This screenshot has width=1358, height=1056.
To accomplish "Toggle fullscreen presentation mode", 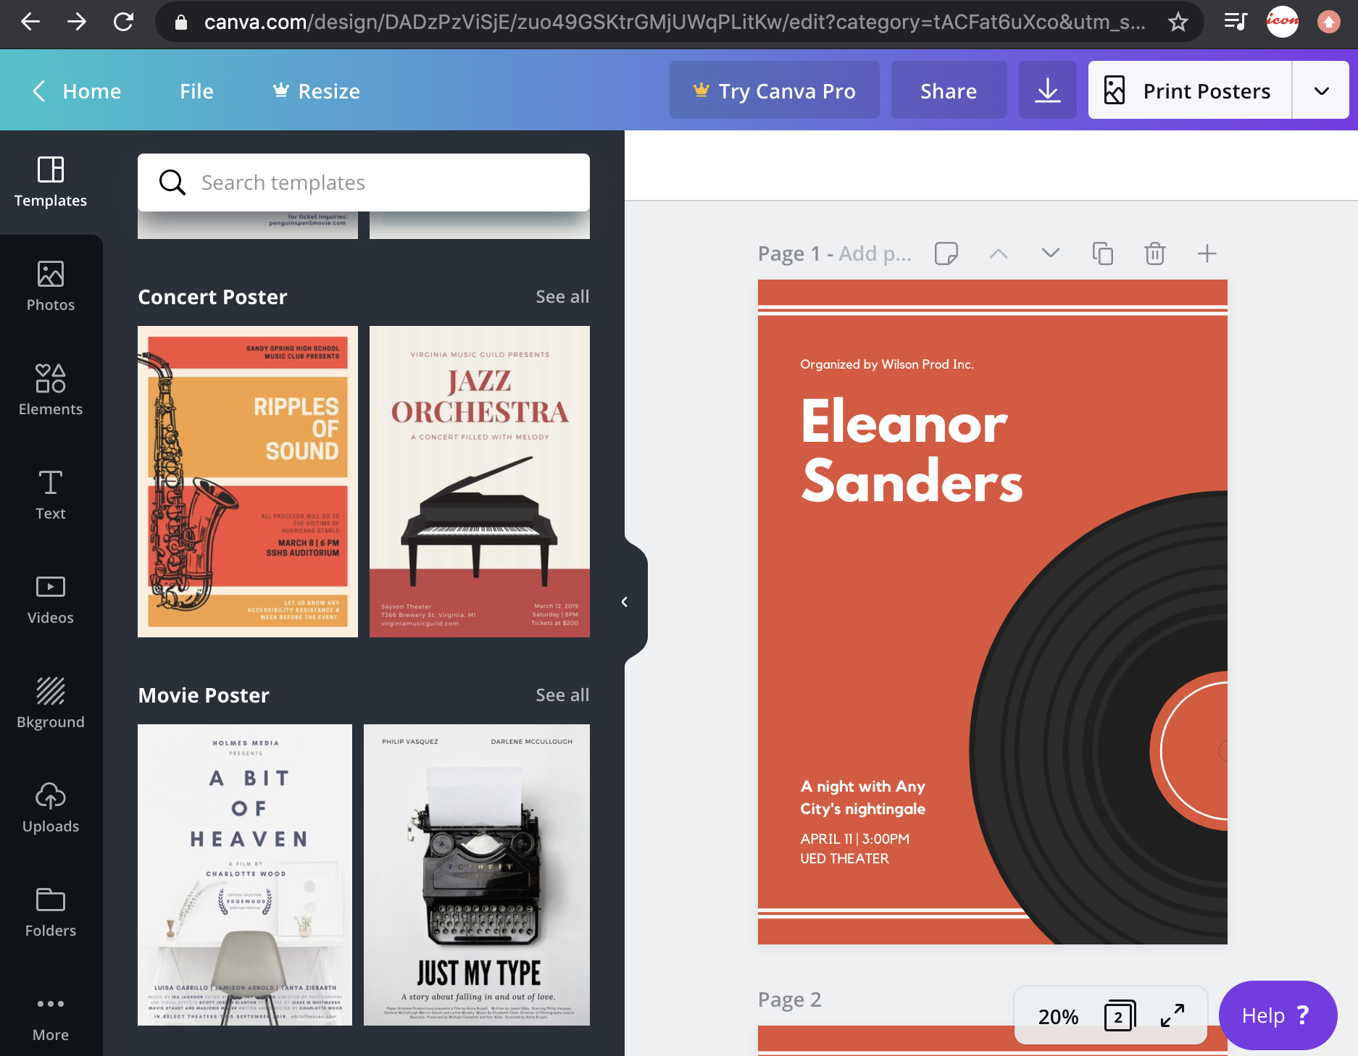I will click(1172, 1016).
